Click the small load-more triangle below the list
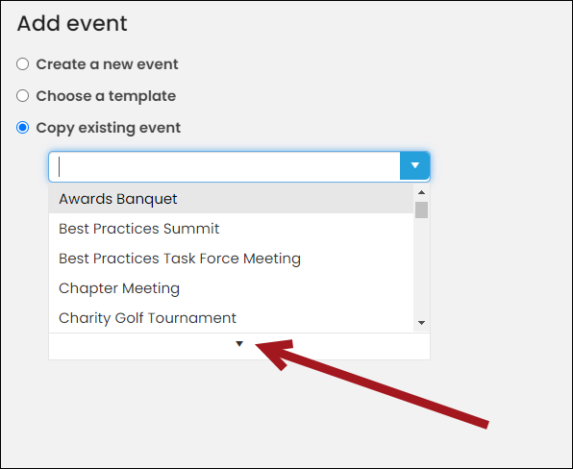 pos(239,344)
